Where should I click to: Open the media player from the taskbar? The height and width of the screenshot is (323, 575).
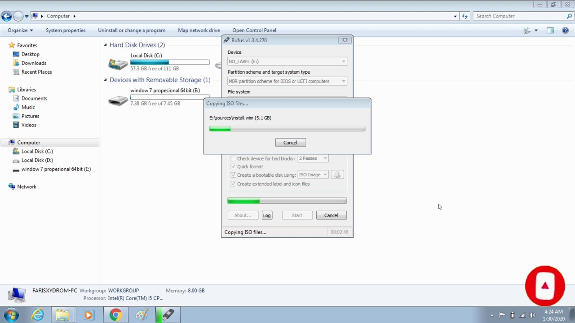pyautogui.click(x=88, y=315)
